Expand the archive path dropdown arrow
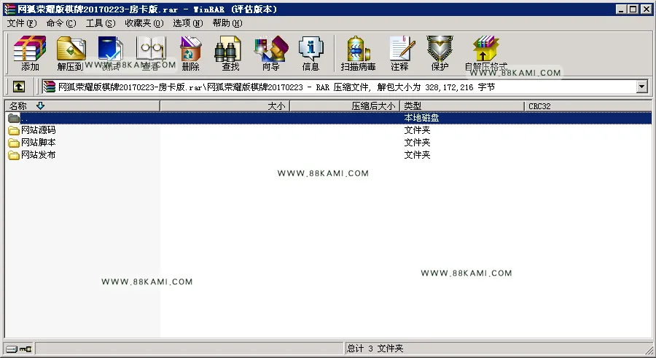 click(641, 87)
